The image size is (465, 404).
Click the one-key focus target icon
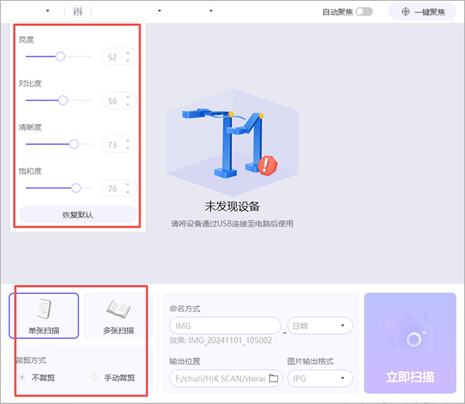[405, 12]
